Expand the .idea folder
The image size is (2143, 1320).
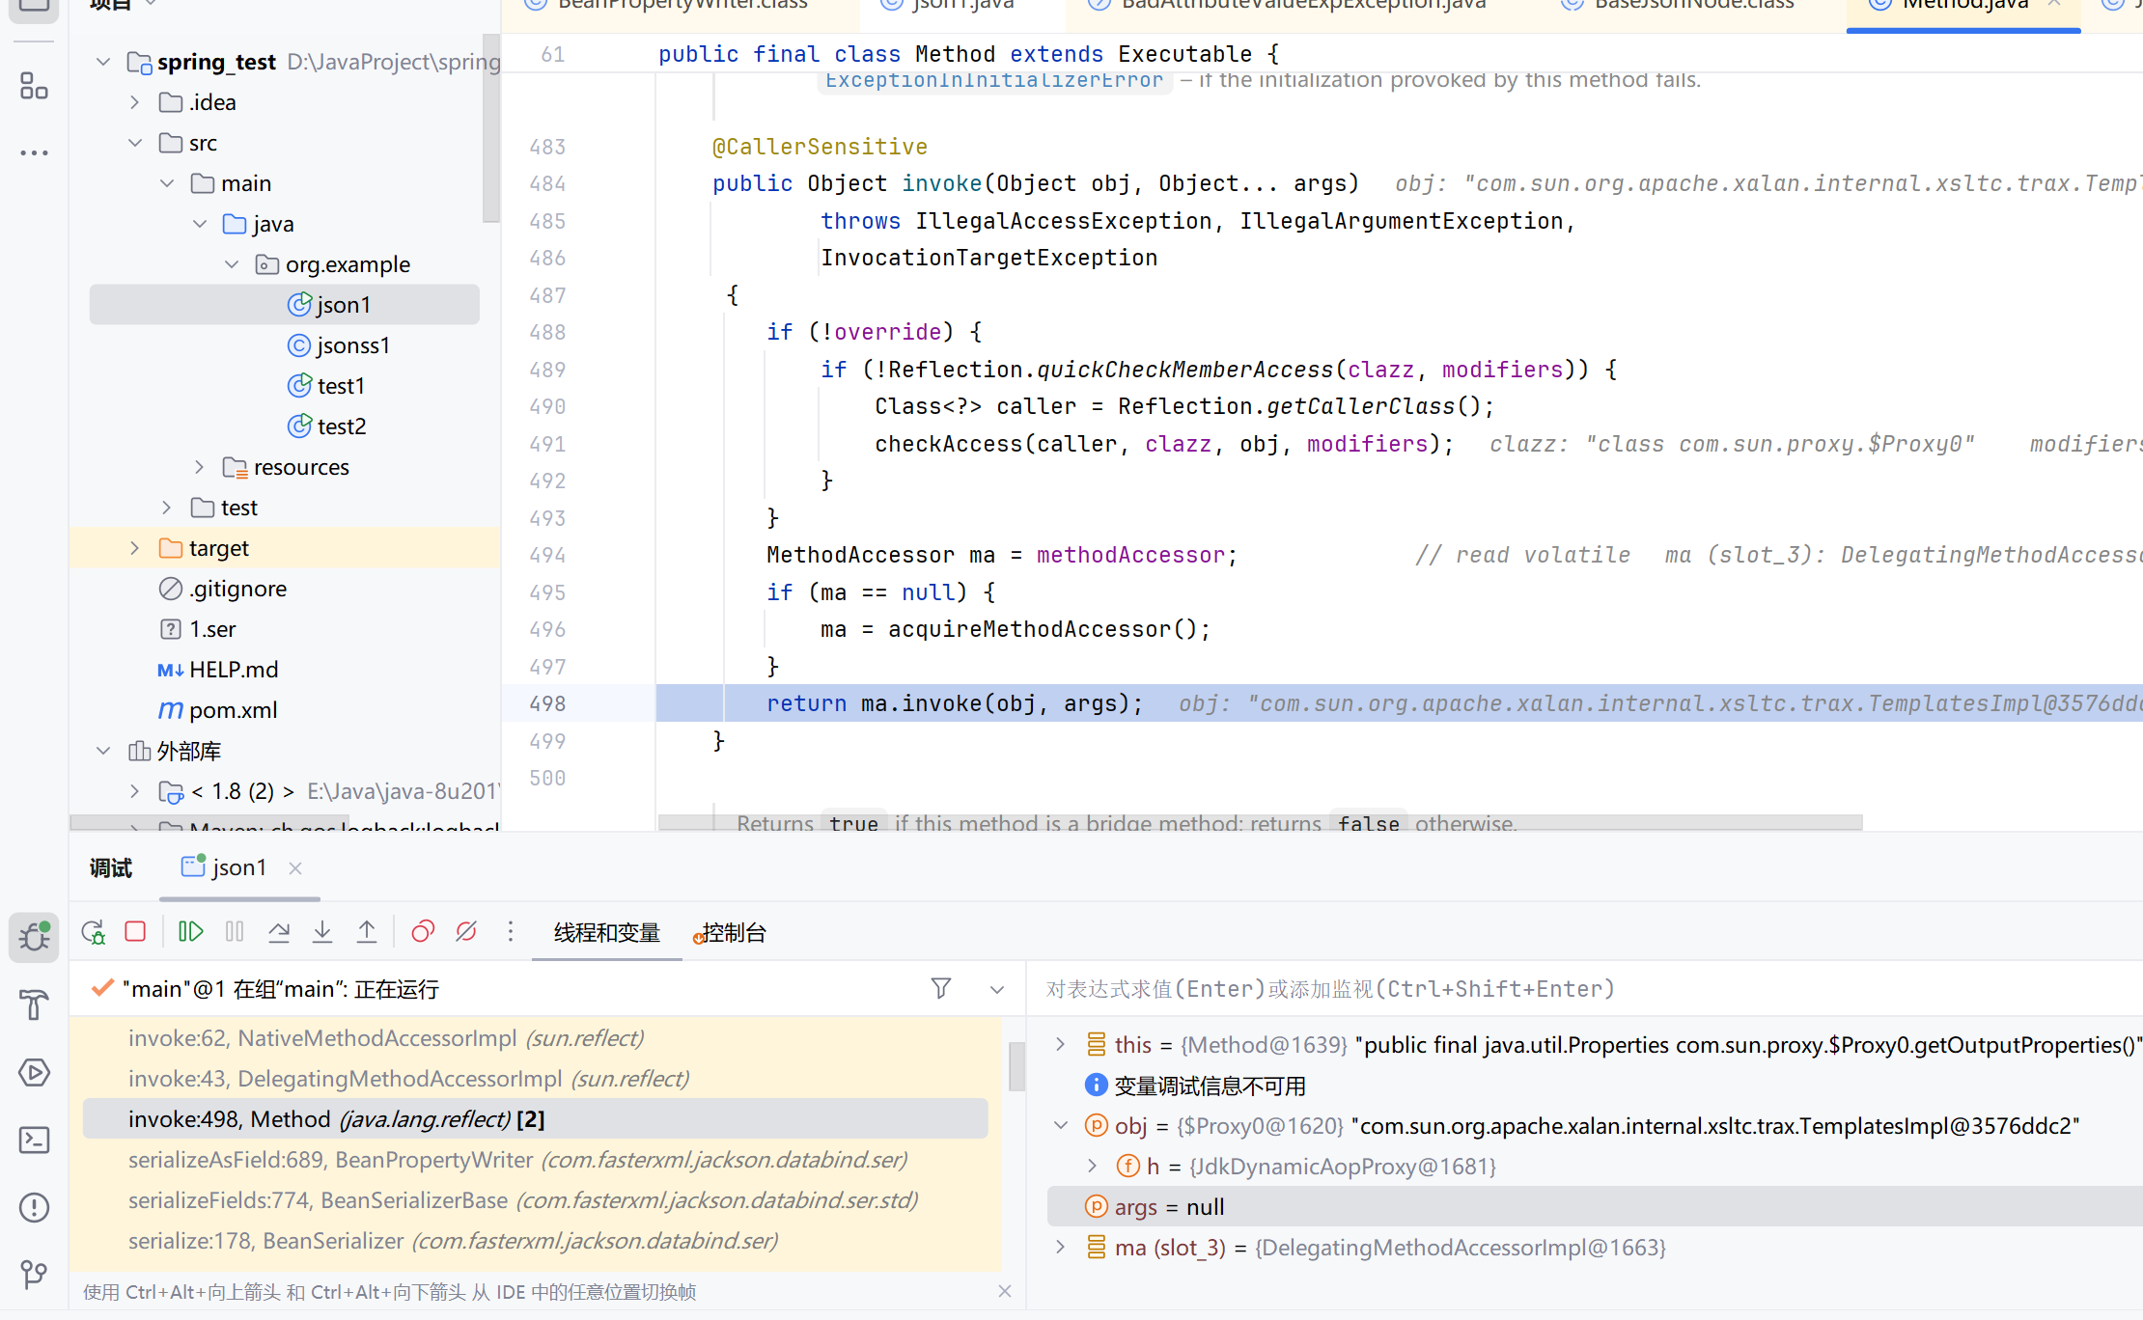pos(135,102)
